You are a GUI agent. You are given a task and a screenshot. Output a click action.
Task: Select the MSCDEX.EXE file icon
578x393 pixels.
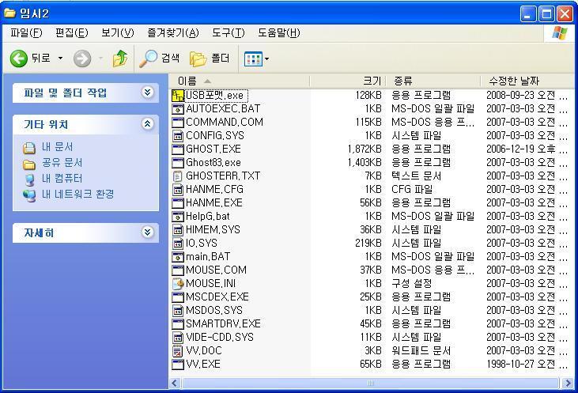point(178,297)
